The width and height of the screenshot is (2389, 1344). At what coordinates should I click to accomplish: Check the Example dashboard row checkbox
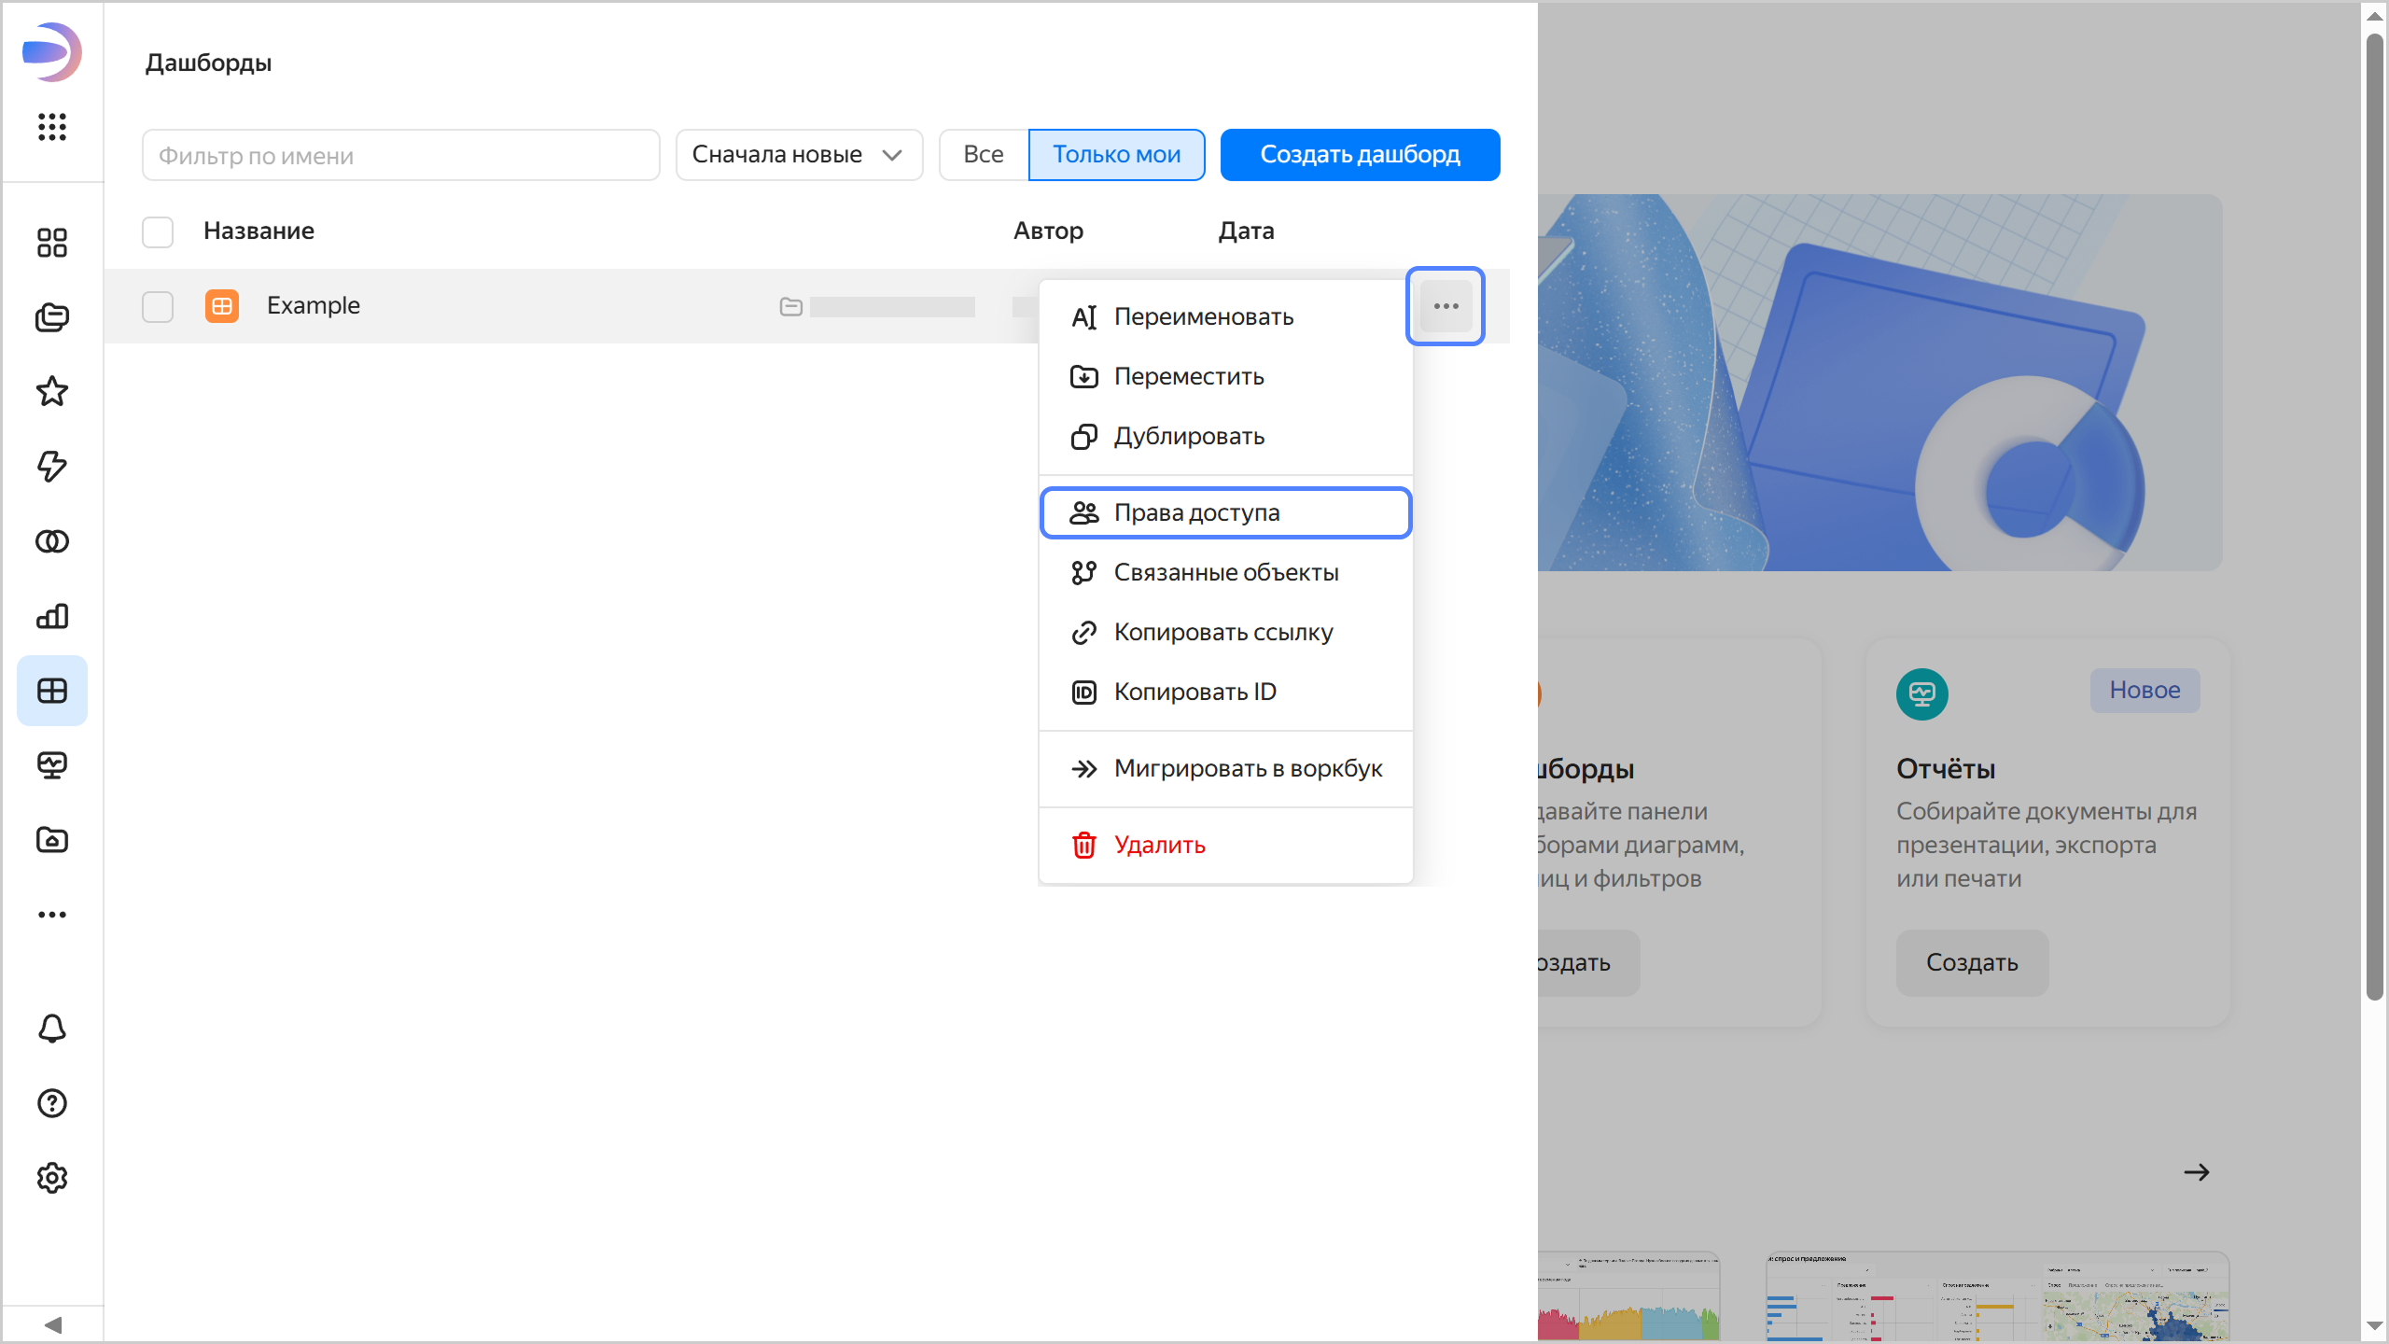[158, 306]
